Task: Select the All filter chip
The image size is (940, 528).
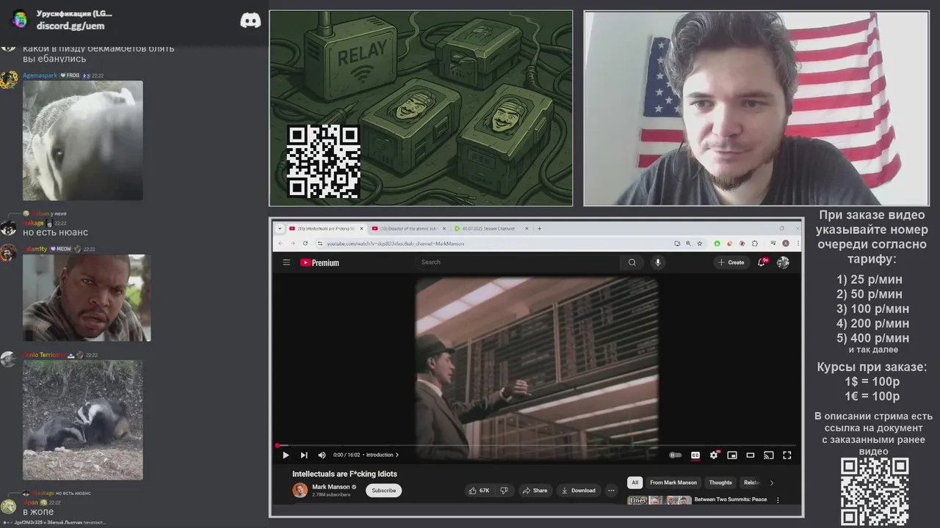Action: 635,483
